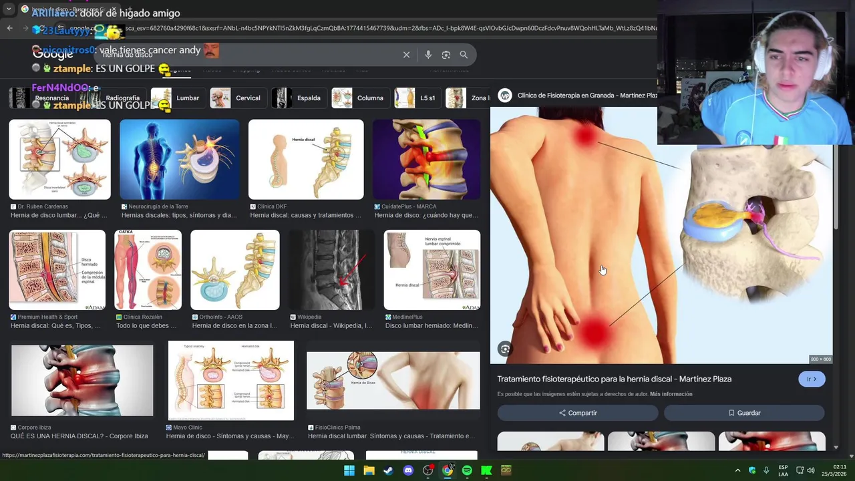Viewport: 855px width, 481px height.
Task: Open CuídatePlus MARCA spine image
Action: point(426,160)
